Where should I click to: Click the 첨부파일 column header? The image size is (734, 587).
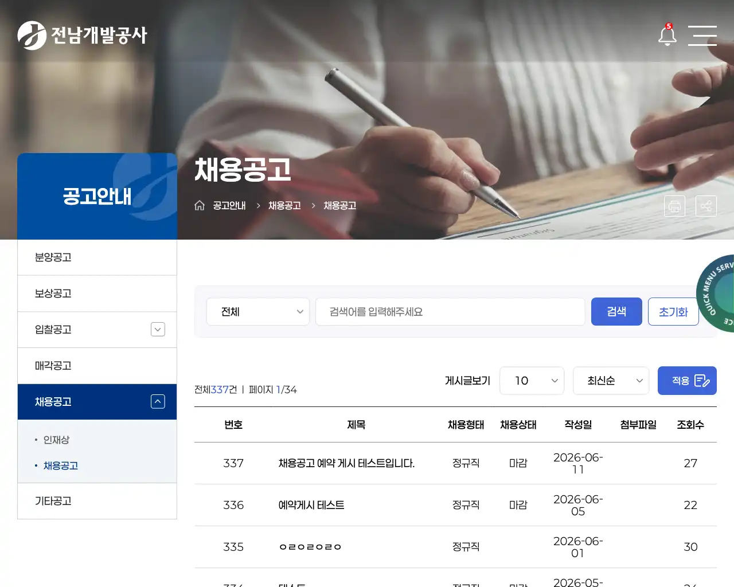click(x=638, y=425)
